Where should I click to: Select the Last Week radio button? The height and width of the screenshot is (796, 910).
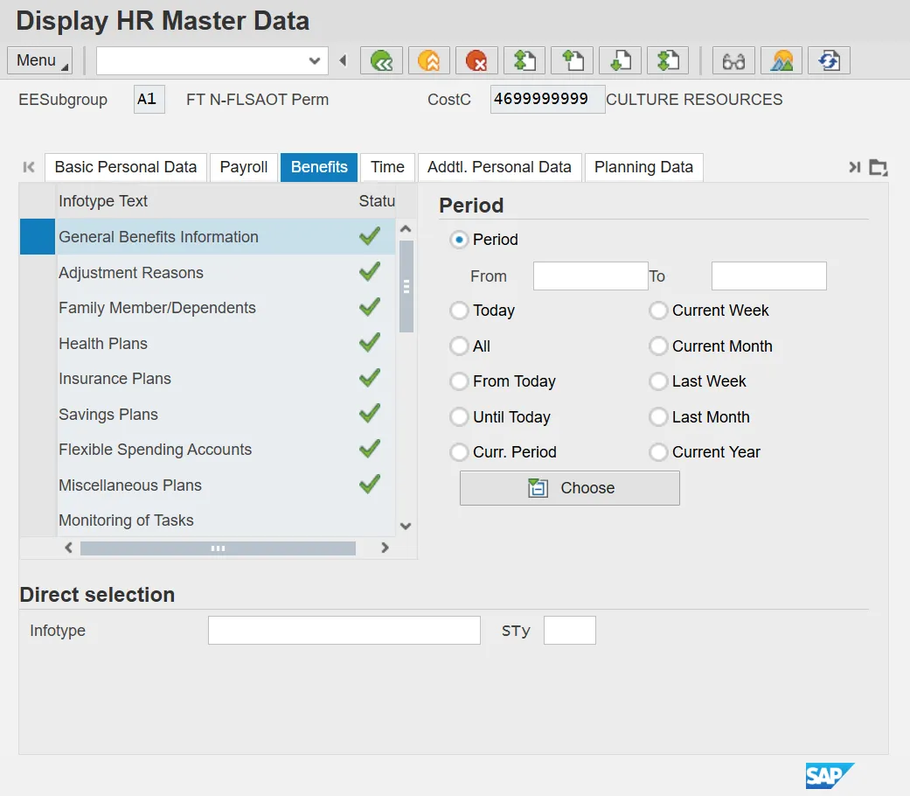click(658, 381)
